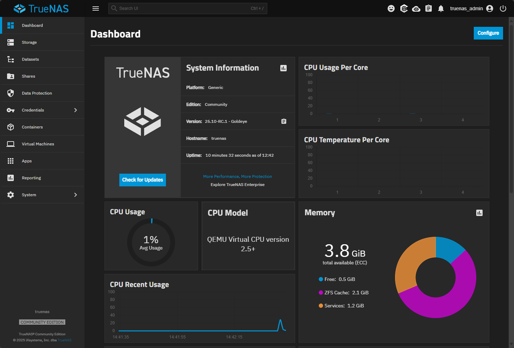Viewport: 514px width, 348px height.
Task: Click the Dashboard page title
Action: [x=115, y=34]
